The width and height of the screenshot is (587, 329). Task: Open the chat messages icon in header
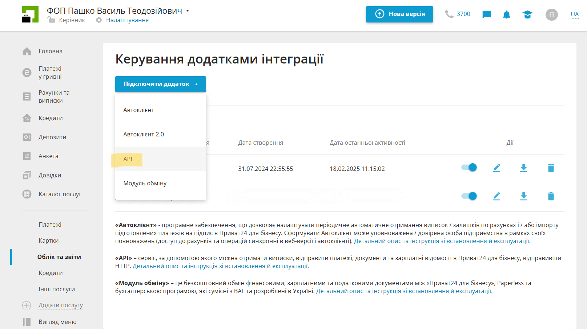pos(486,15)
